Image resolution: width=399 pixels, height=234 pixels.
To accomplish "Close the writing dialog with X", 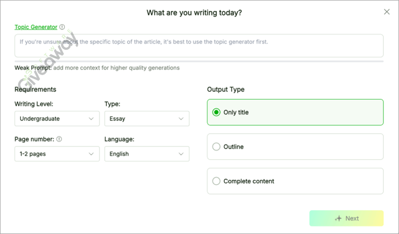I will coord(387,12).
